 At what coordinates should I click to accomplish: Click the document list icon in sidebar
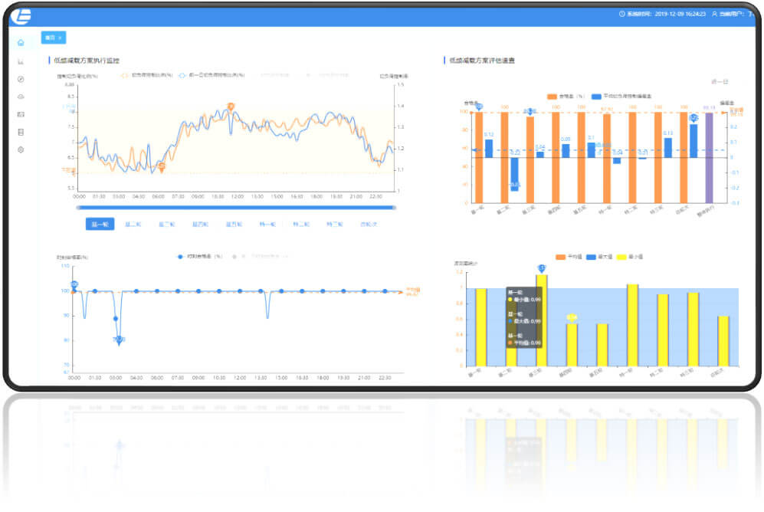point(21,132)
